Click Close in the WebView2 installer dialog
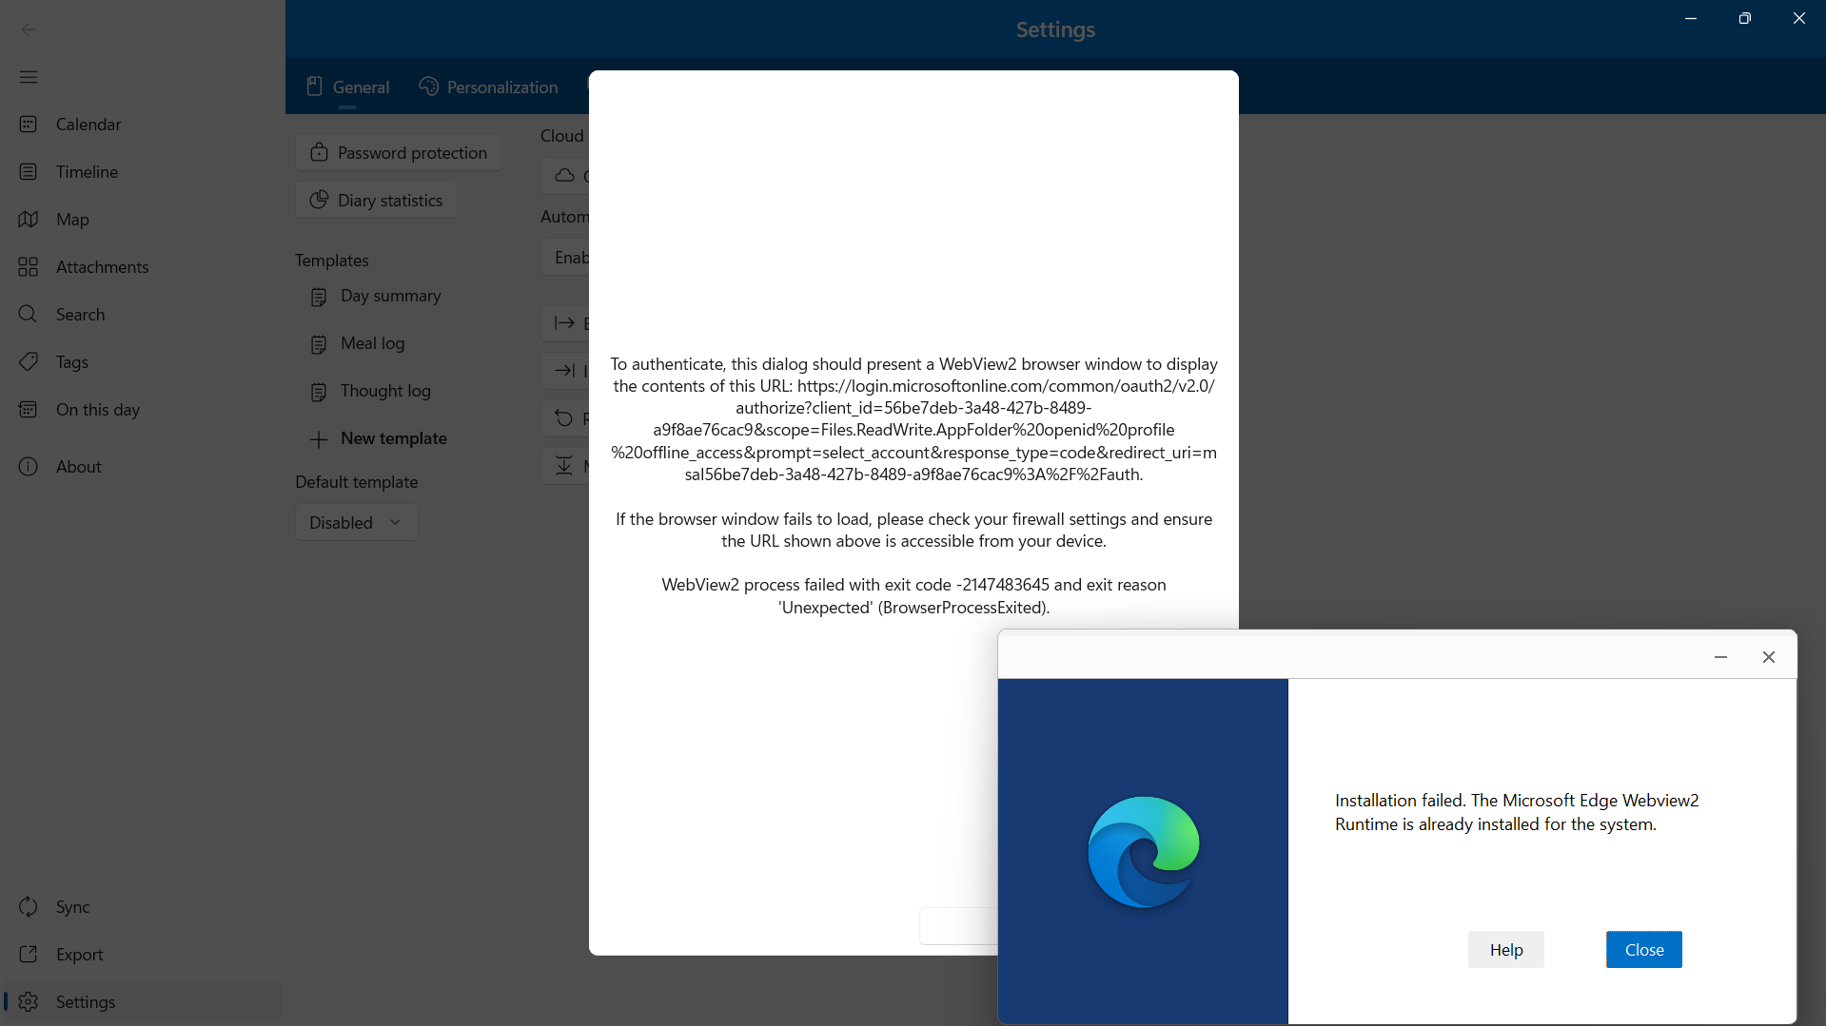 tap(1644, 950)
